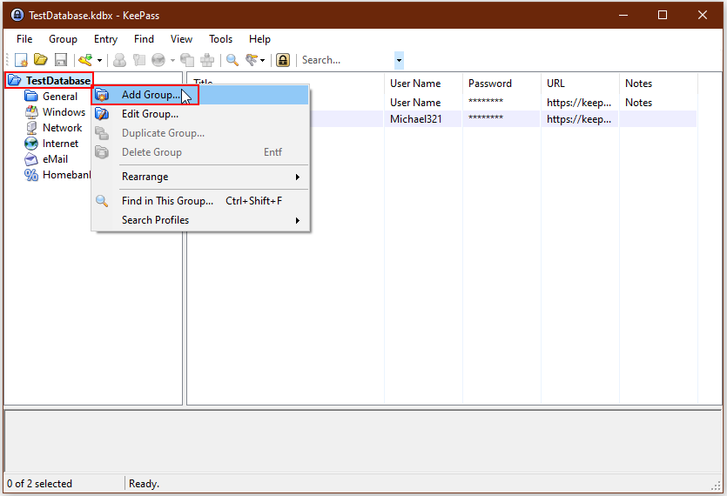
Task: Click the Michael321 user name cell
Action: pos(416,119)
